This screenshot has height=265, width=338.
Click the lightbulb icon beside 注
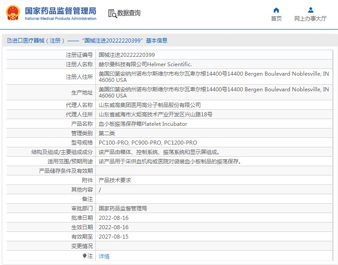coord(85,256)
